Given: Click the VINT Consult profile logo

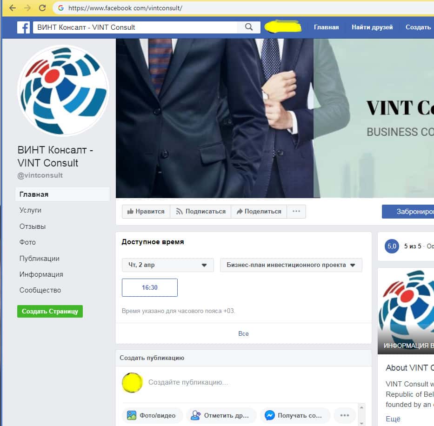Looking at the screenshot, I should 63,91.
